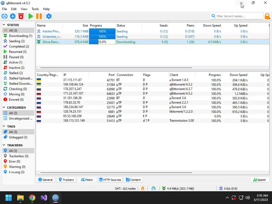Click the Add Torrent File plus icon

(x=13, y=16)
